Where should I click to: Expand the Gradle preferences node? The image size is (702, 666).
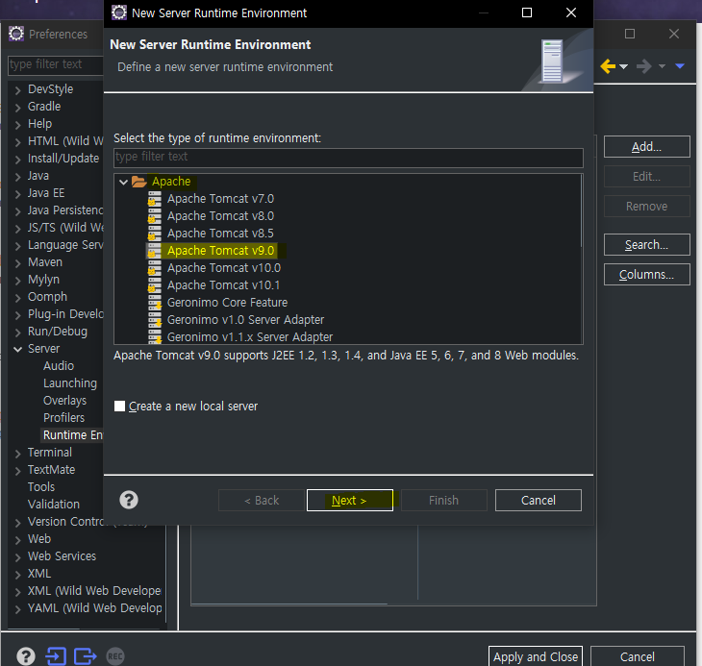tap(18, 108)
